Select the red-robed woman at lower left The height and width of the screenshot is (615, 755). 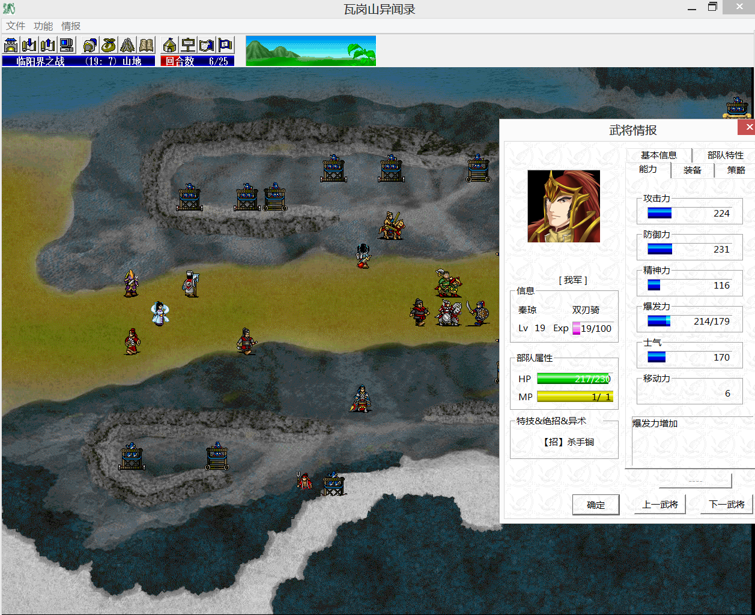pyautogui.click(x=132, y=341)
